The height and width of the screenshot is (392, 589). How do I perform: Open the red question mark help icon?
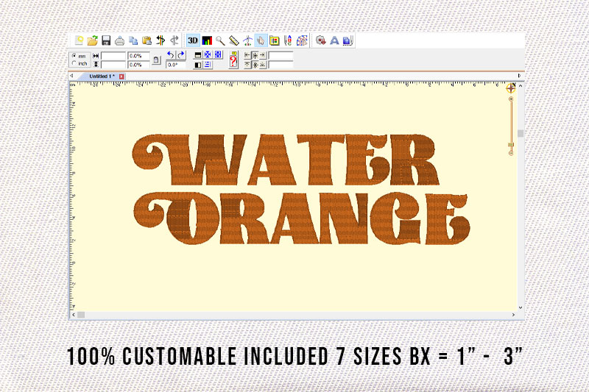click(x=233, y=60)
